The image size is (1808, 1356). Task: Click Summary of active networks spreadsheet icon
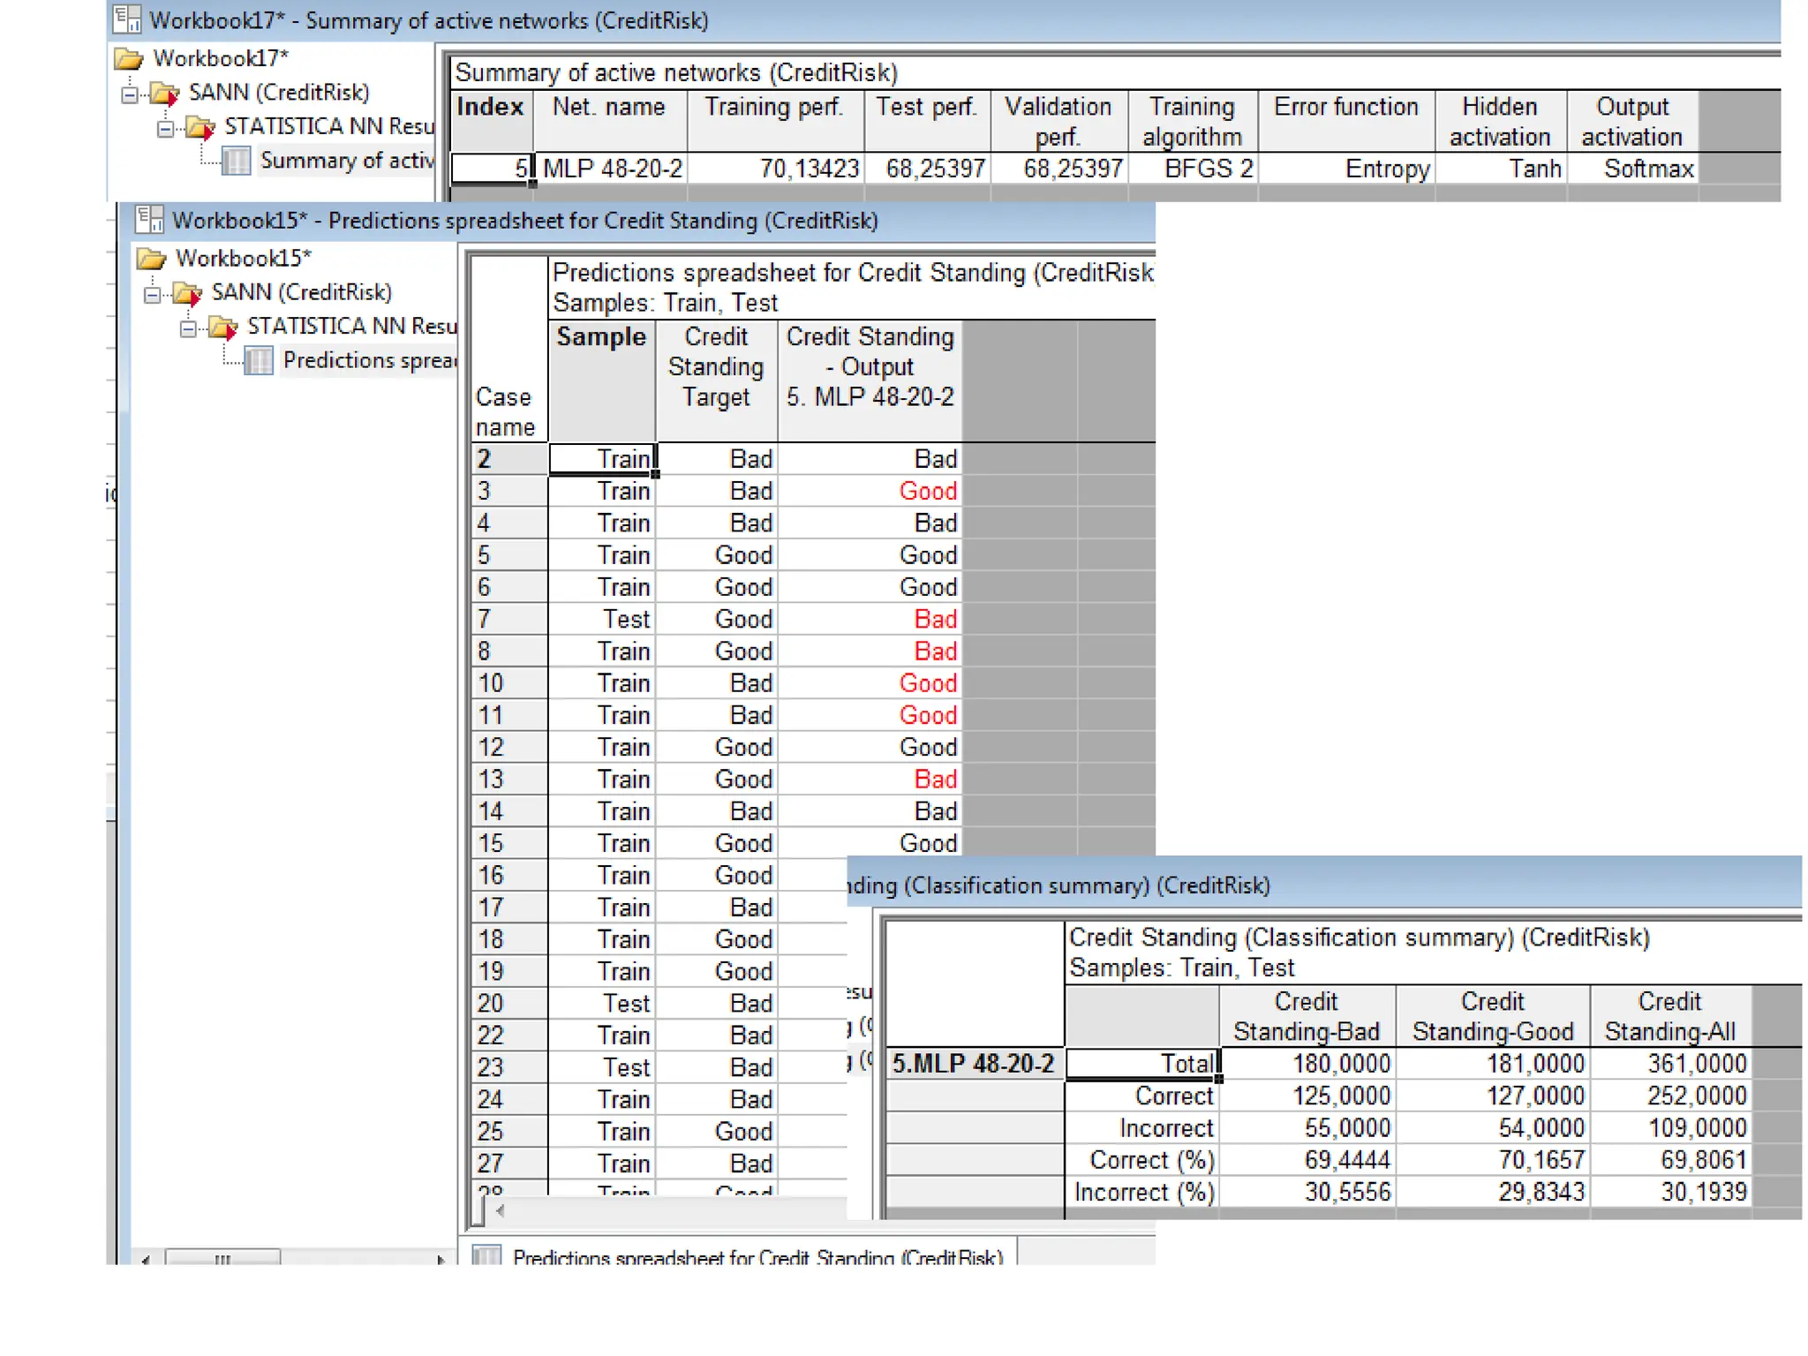pos(236,161)
